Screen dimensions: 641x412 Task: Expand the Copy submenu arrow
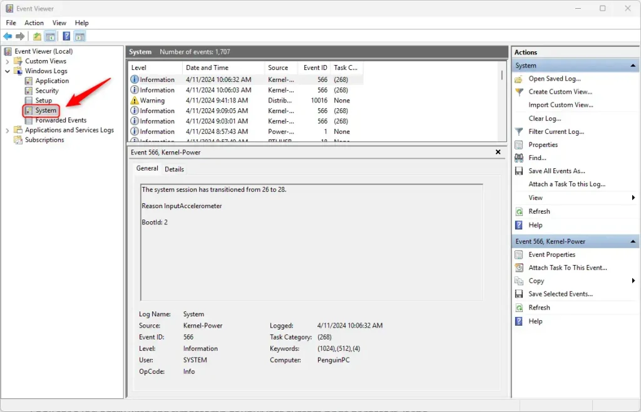633,281
